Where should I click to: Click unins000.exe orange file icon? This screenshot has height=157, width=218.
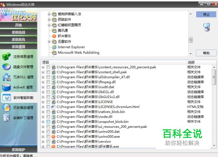[53, 137]
